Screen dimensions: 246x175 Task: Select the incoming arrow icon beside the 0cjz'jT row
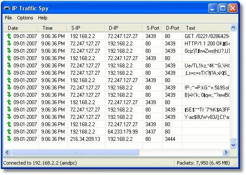tap(9, 51)
